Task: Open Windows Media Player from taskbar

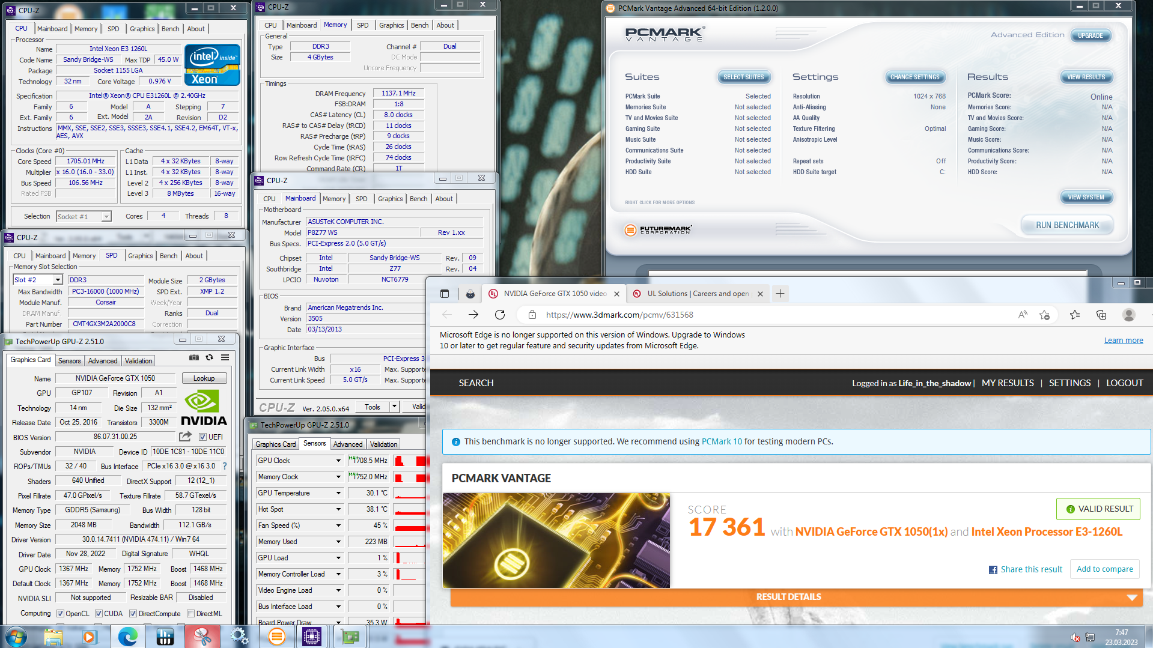Action: (90, 637)
